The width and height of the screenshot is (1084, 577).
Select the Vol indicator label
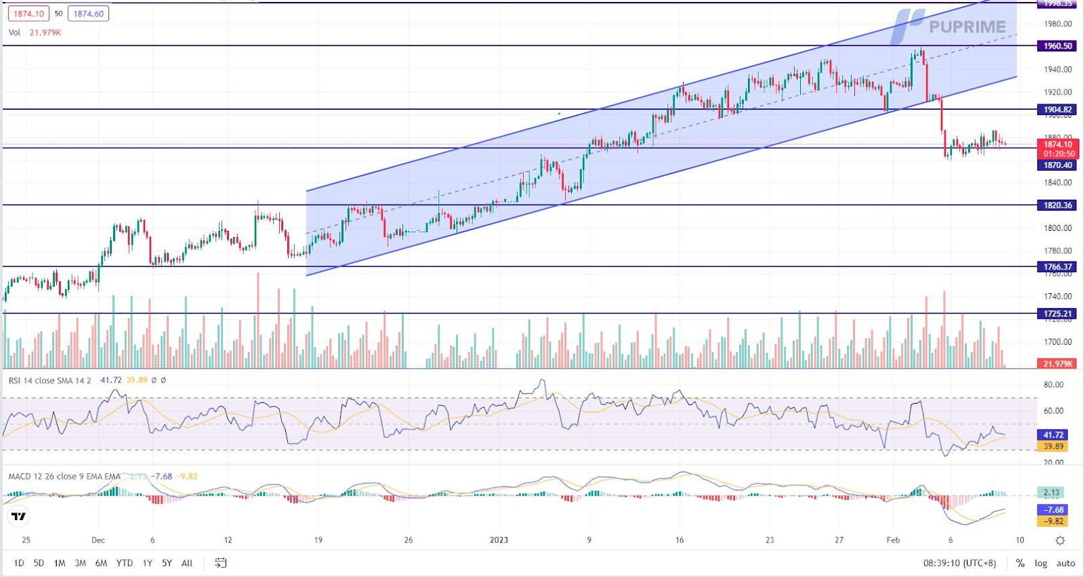(x=14, y=33)
